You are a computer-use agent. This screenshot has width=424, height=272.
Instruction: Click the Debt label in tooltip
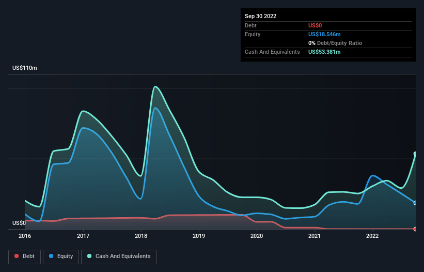[250, 25]
